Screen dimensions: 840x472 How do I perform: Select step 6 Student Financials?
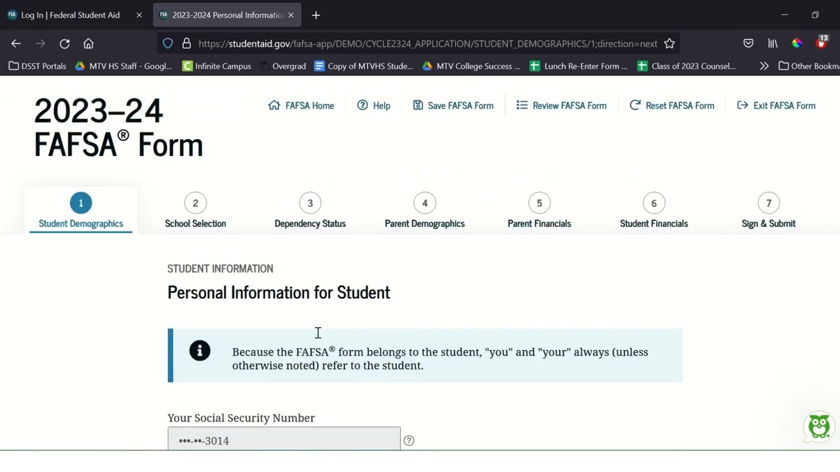(654, 212)
